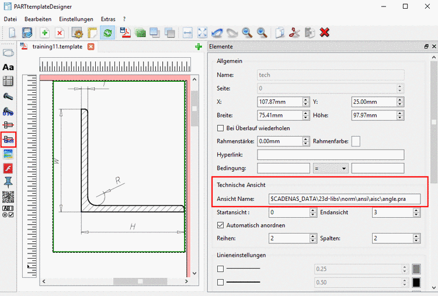This screenshot has width=438, height=296.
Task: Open the Einstellungen menu
Action: pos(76,19)
